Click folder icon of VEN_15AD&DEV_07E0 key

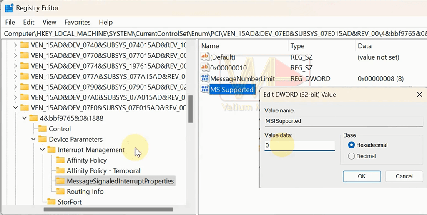click(25, 108)
